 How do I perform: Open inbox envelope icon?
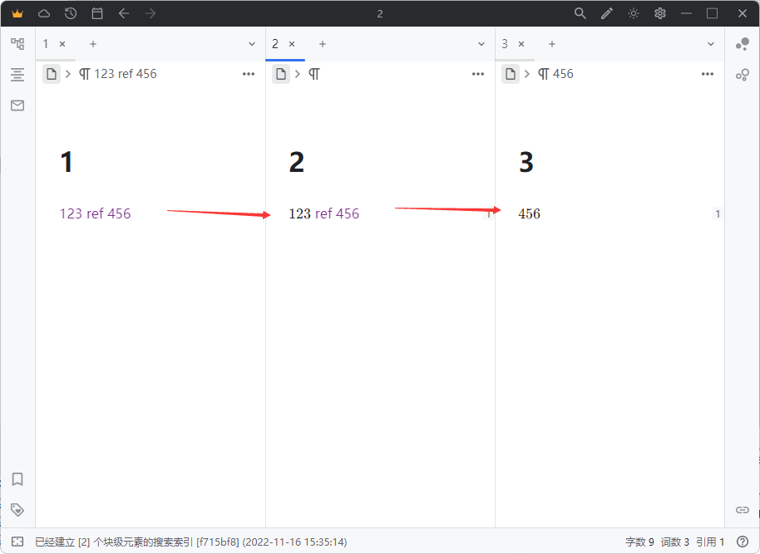(17, 105)
